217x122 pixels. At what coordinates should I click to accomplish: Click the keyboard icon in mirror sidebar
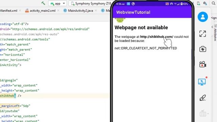click(x=203, y=114)
